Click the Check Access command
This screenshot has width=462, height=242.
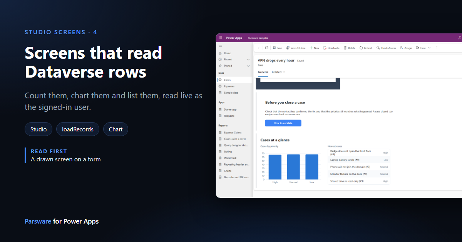(x=386, y=48)
